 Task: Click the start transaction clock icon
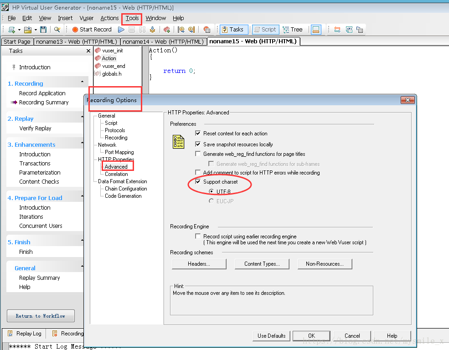[x=181, y=30]
